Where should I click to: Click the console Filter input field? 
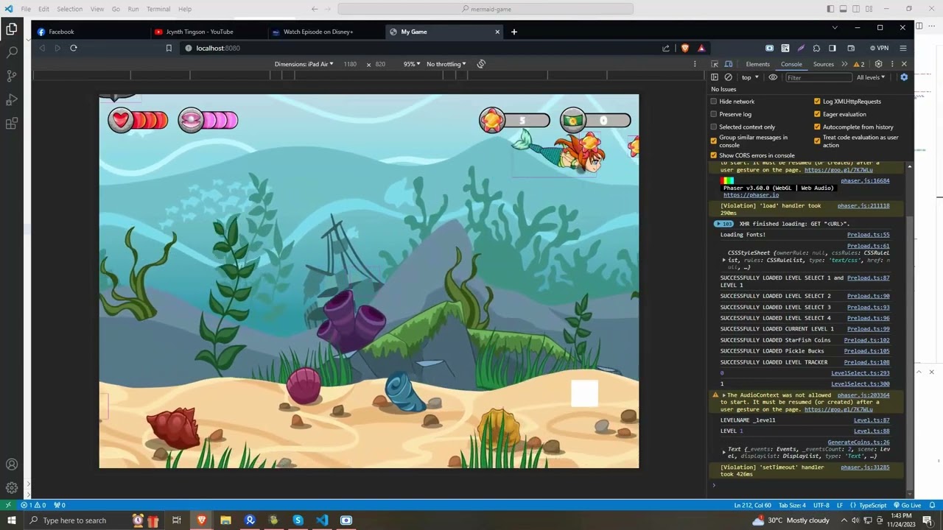[x=817, y=77]
